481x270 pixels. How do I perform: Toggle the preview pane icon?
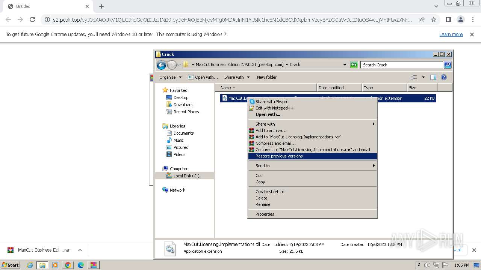click(433, 77)
